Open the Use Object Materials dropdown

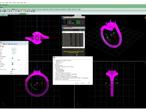pyautogui.click(x=79, y=49)
